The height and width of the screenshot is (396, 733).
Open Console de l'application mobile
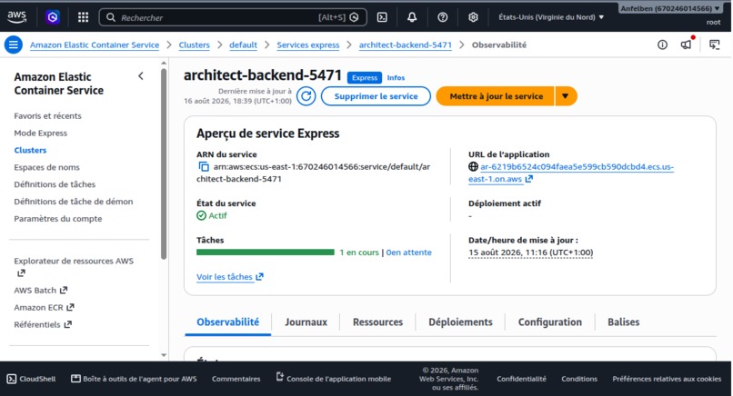[334, 378]
